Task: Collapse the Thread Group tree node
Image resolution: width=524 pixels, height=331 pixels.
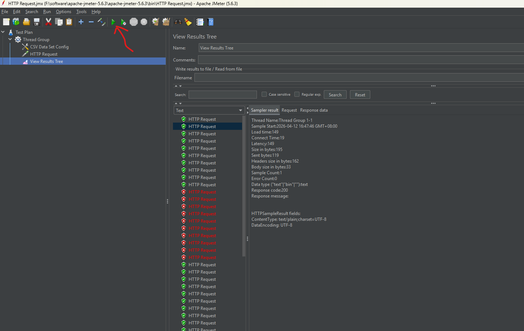Action: 10,39
